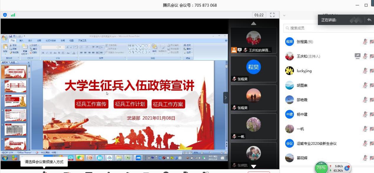This screenshot has height=173, width=374.
Task: Click the Bold B icon in the ribbon
Action: [x=43, y=53]
